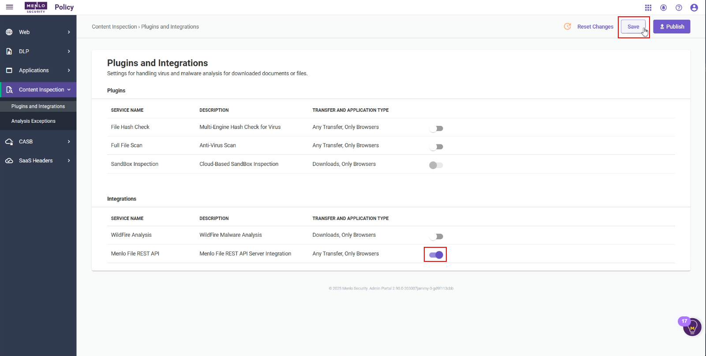Expand the Web menu chevron
The image size is (706, 356).
[x=69, y=32]
